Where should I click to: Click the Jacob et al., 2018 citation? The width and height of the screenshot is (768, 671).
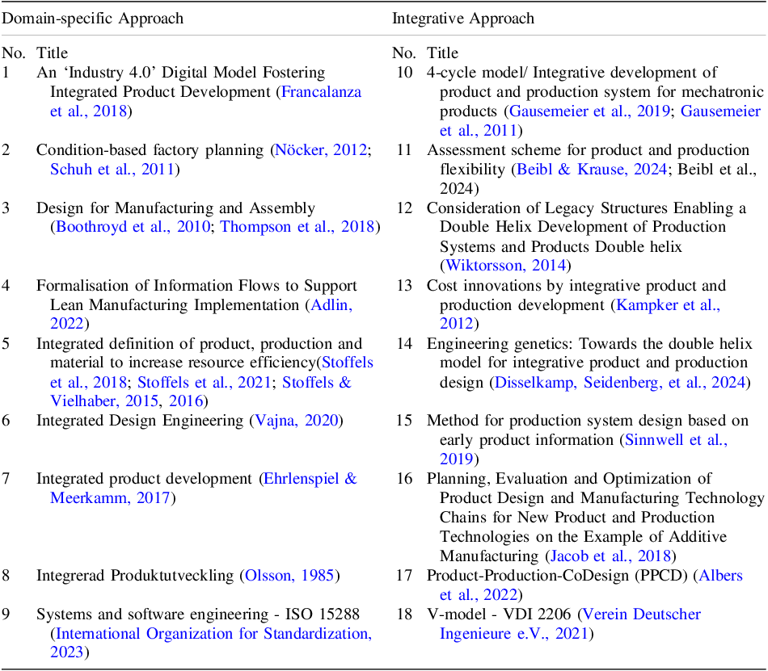pos(611,556)
